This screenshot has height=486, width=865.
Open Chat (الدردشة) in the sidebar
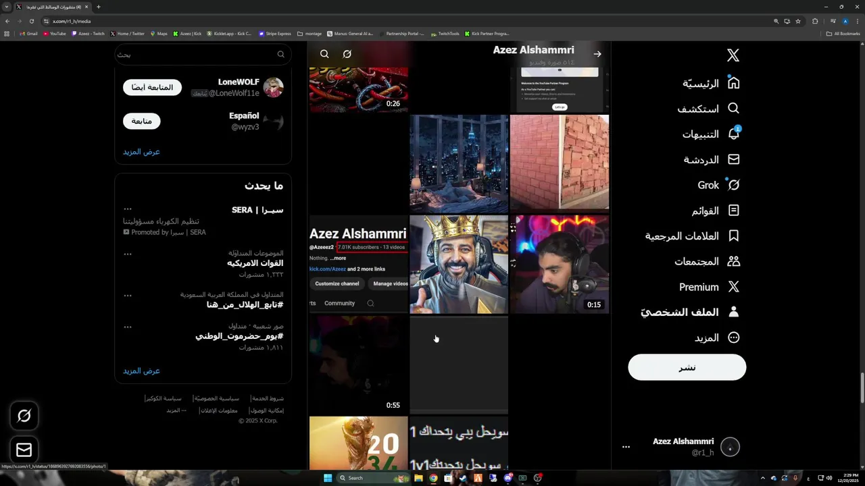click(712, 160)
